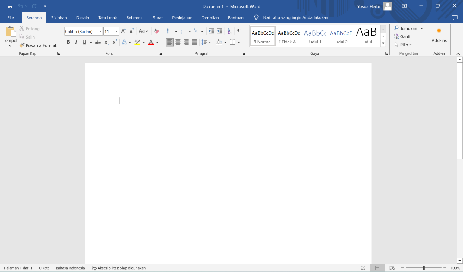Switch to Read Mode view icon
Image resolution: width=463 pixels, height=272 pixels.
363,268
